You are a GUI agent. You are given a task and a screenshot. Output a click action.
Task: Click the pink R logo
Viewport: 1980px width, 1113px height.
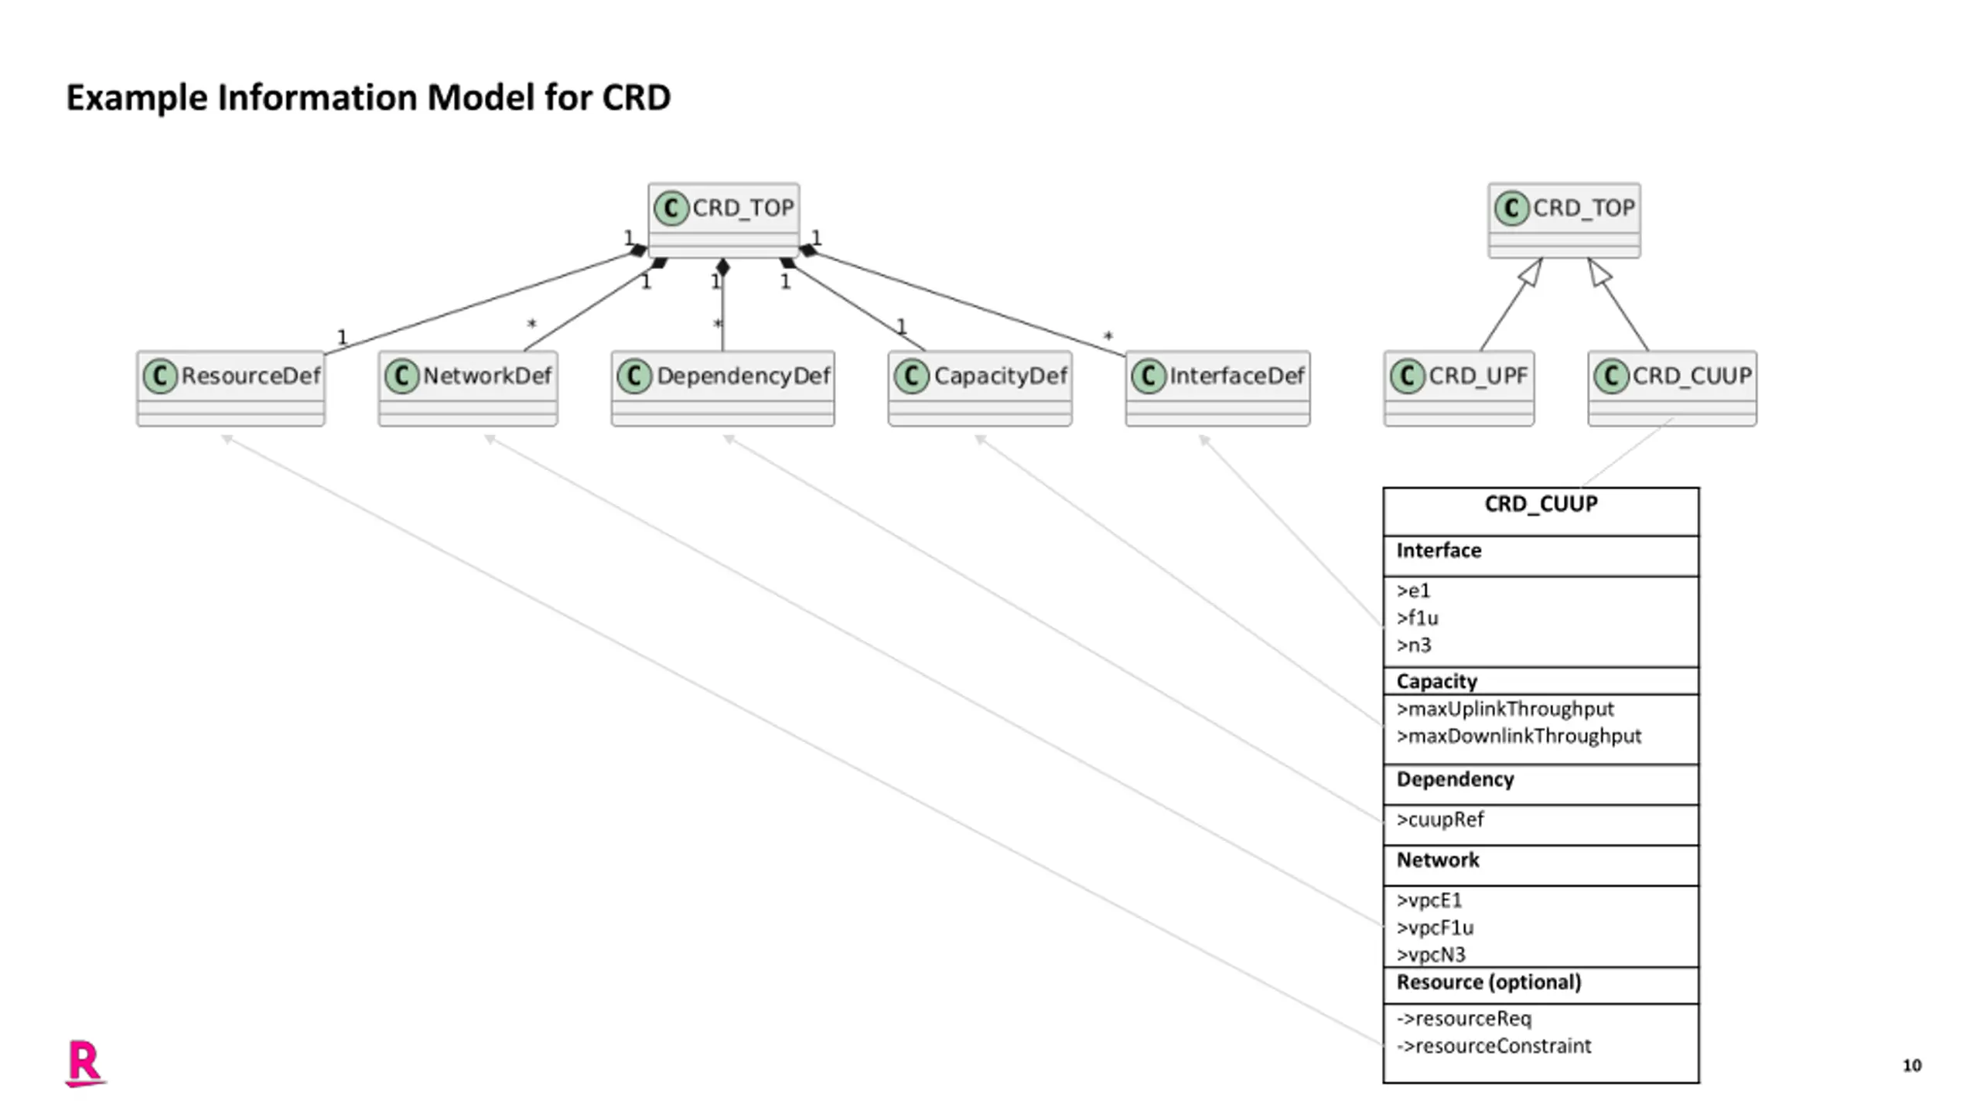coord(85,1064)
